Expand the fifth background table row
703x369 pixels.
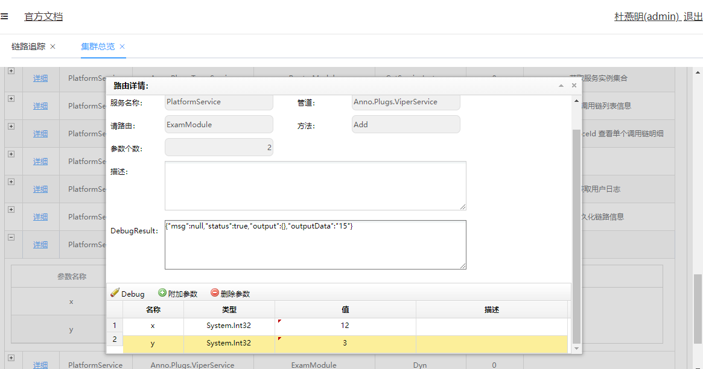point(11,182)
